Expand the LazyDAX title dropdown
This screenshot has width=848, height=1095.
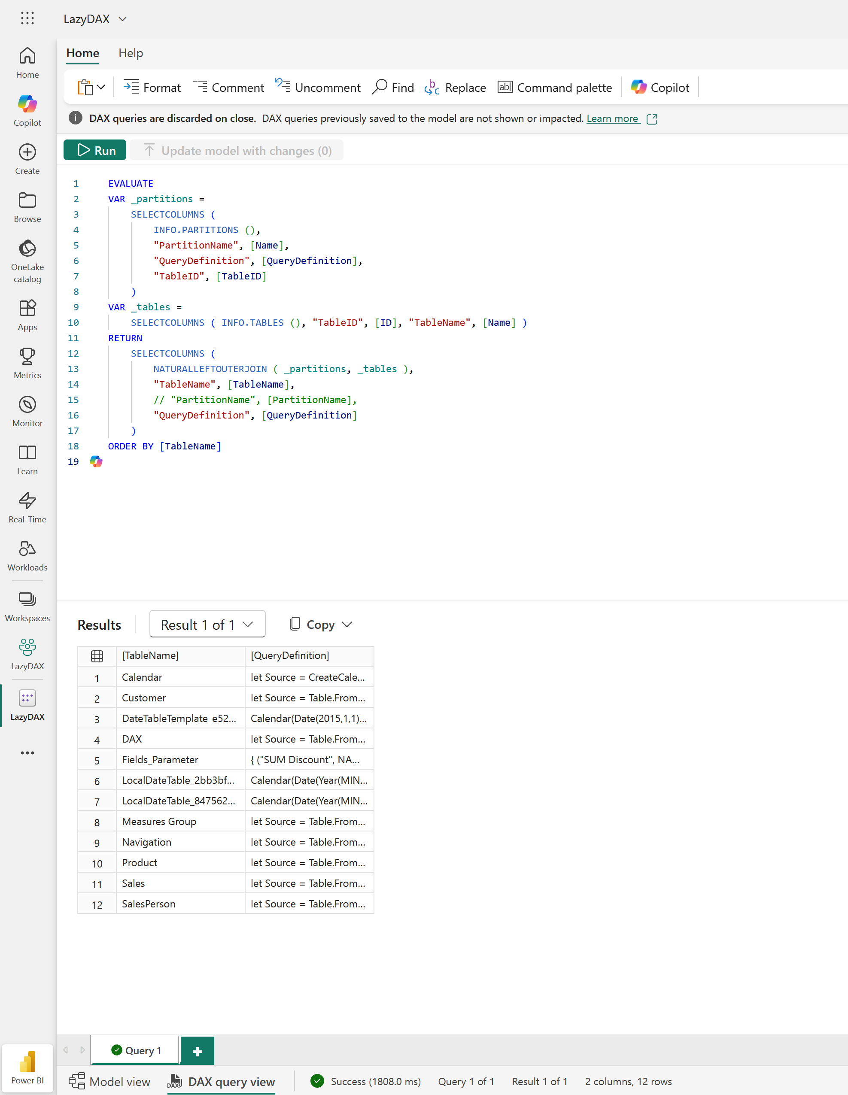122,19
